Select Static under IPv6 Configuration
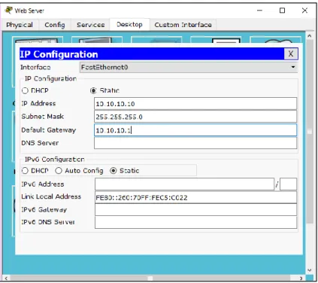The image size is (318, 283). [125, 171]
